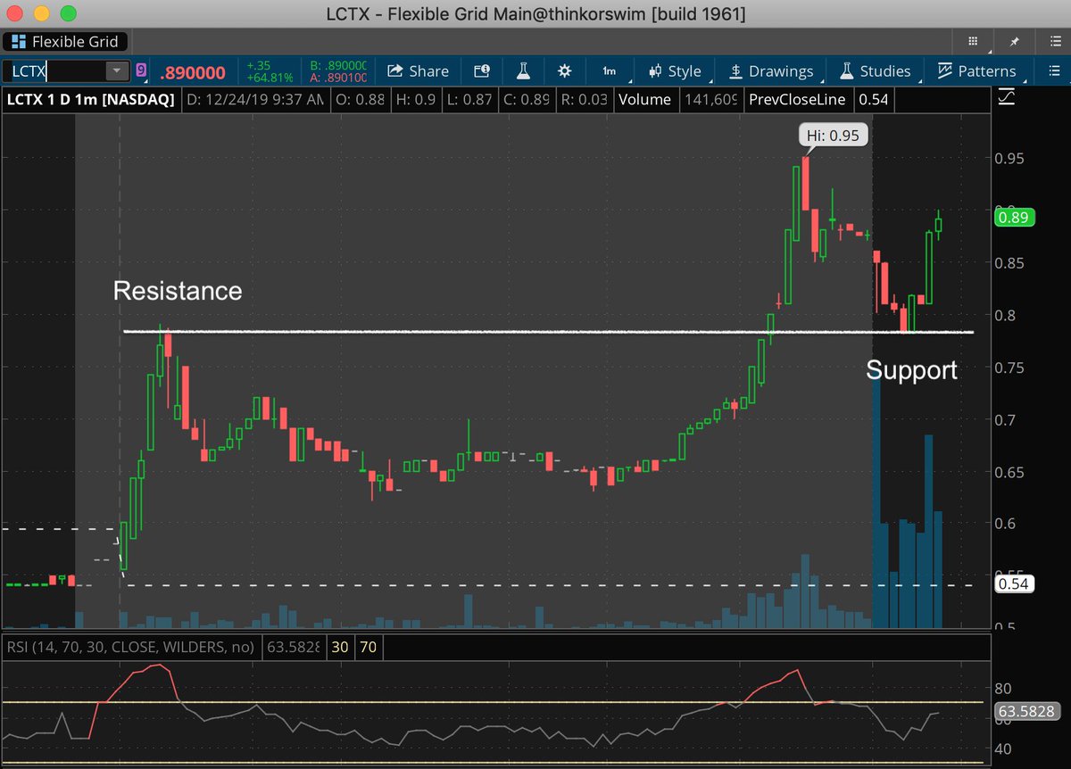Open the flask (thinkScript) icon
This screenshot has width=1071, height=769.
point(524,71)
